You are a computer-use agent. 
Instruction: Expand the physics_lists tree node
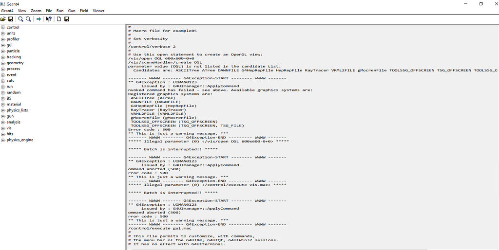[x=3, y=110]
